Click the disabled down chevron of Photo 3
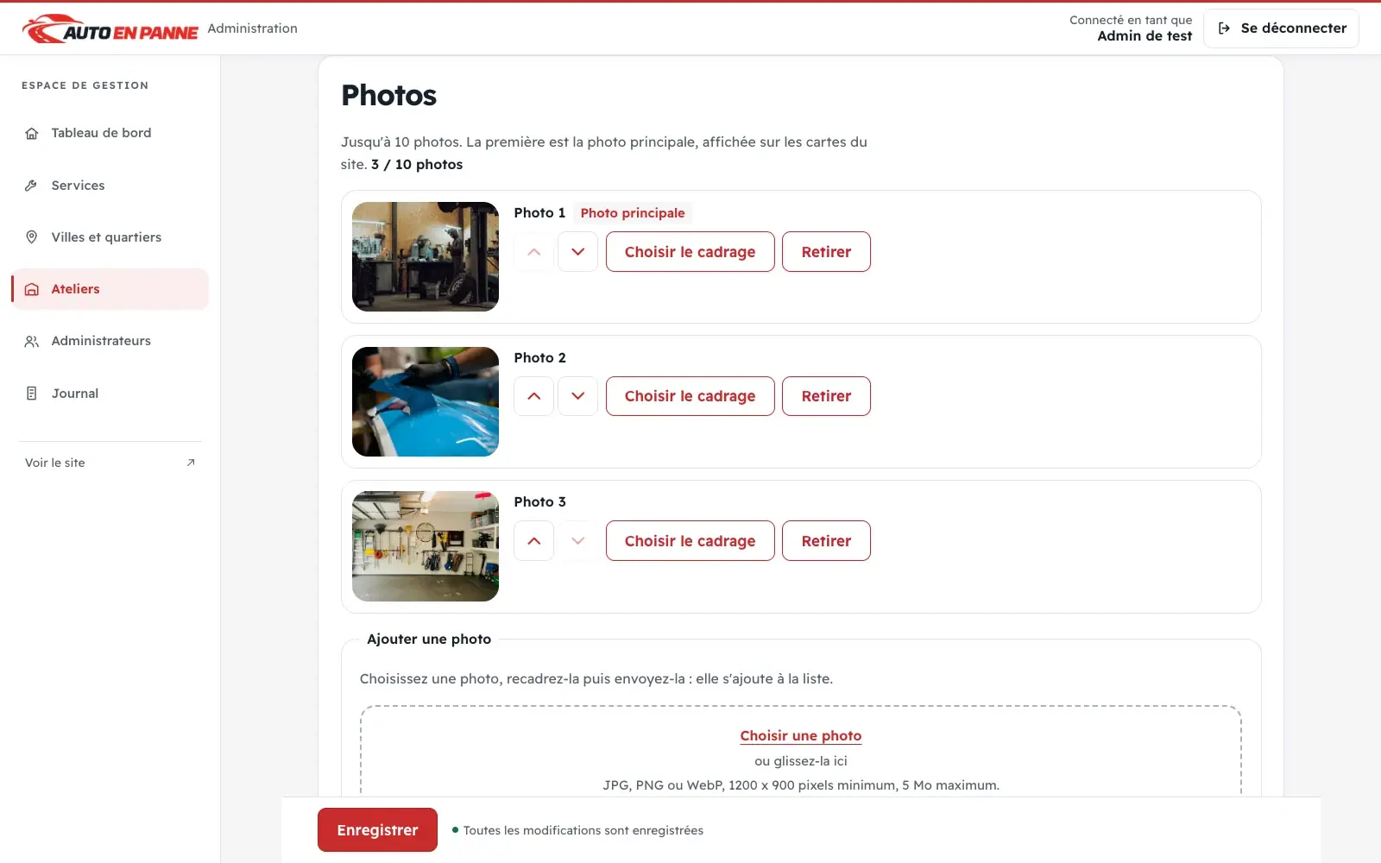 (x=578, y=541)
